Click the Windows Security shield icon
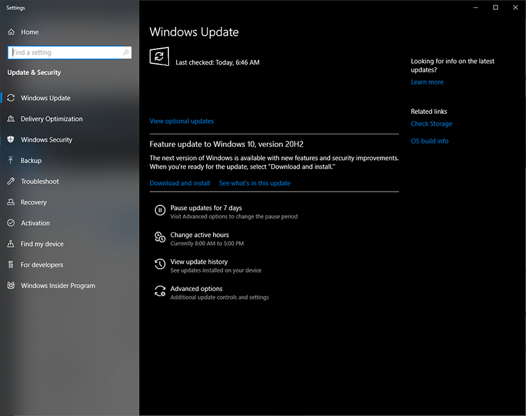This screenshot has height=416, width=526. click(x=11, y=140)
